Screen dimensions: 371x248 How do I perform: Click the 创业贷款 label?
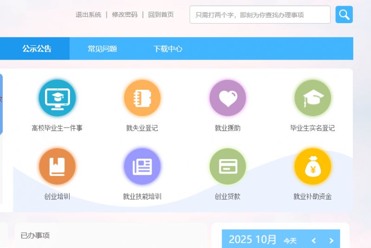pos(228,196)
